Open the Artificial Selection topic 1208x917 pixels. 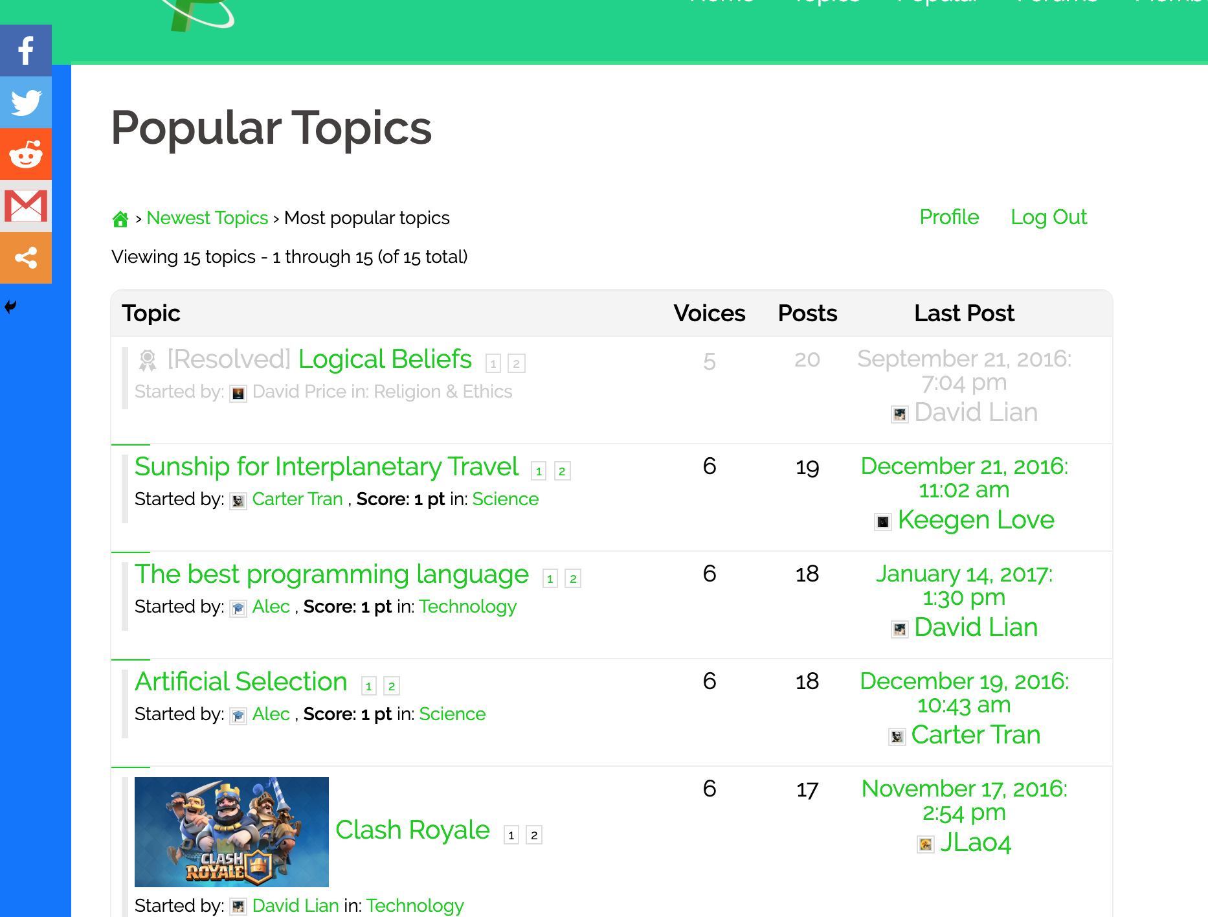tap(241, 682)
